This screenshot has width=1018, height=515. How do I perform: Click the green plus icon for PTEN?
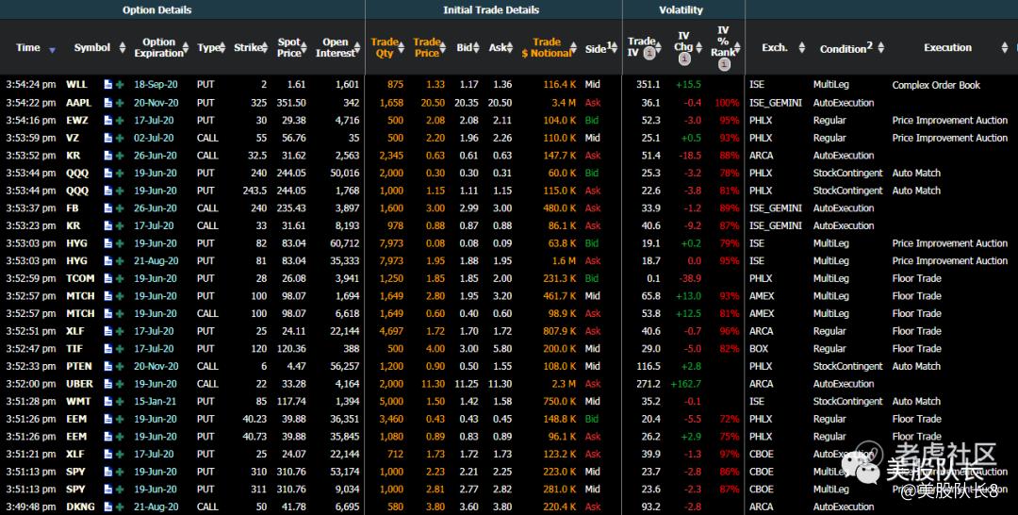(x=120, y=366)
